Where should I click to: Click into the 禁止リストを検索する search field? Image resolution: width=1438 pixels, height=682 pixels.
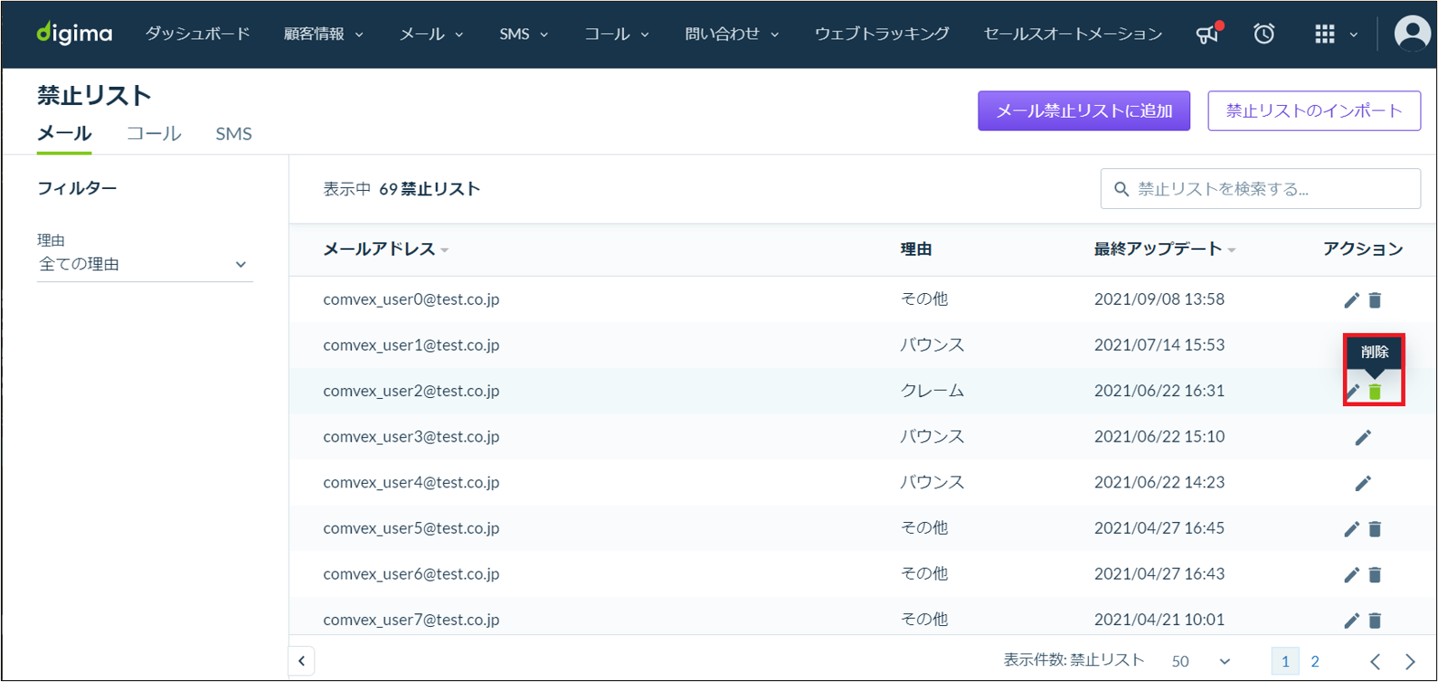[1261, 189]
